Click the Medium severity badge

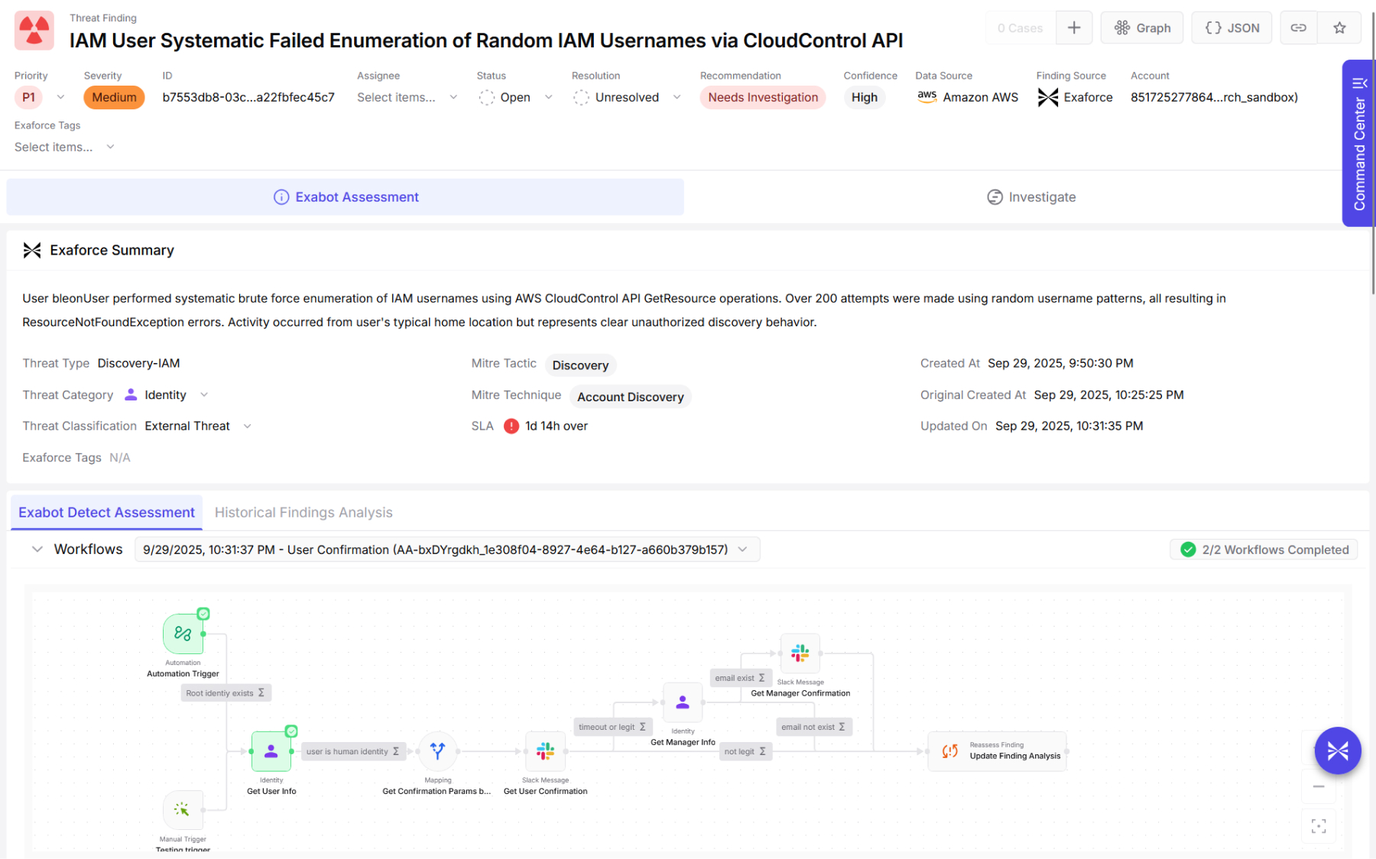(114, 97)
